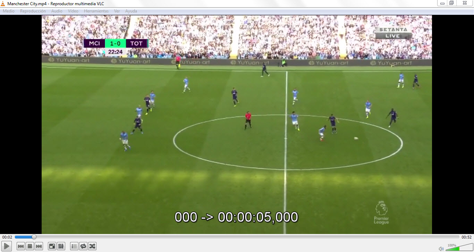Click the remaining time label 00:52

point(466,237)
